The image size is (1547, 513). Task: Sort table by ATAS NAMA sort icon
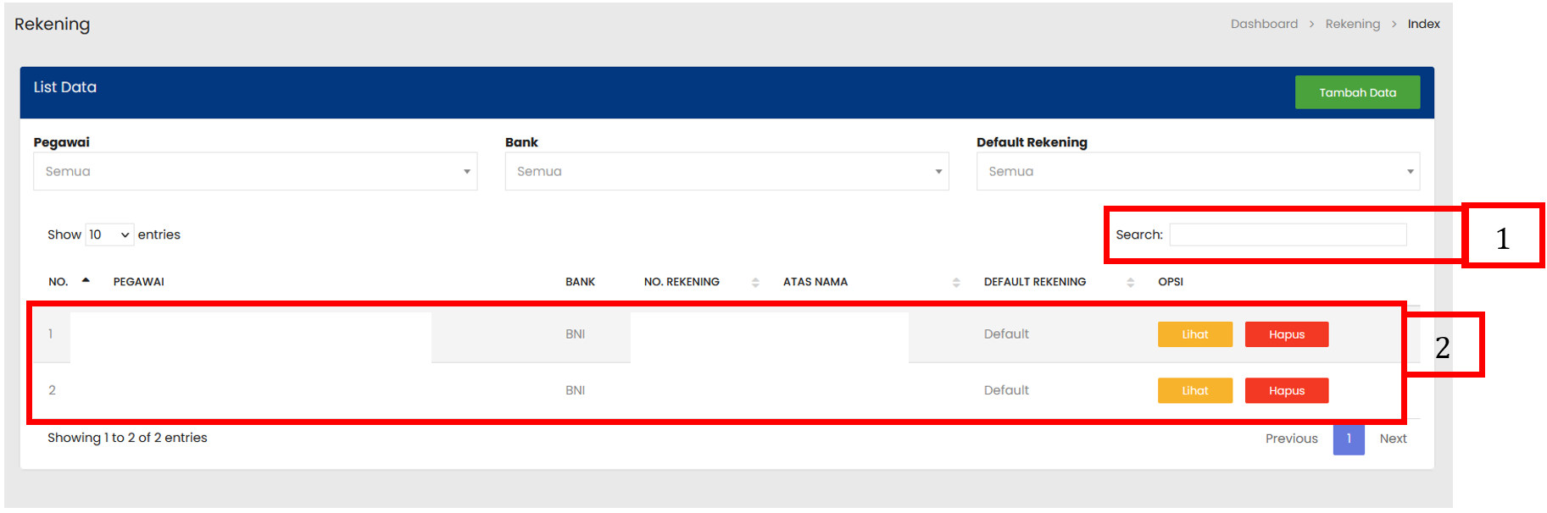956,282
